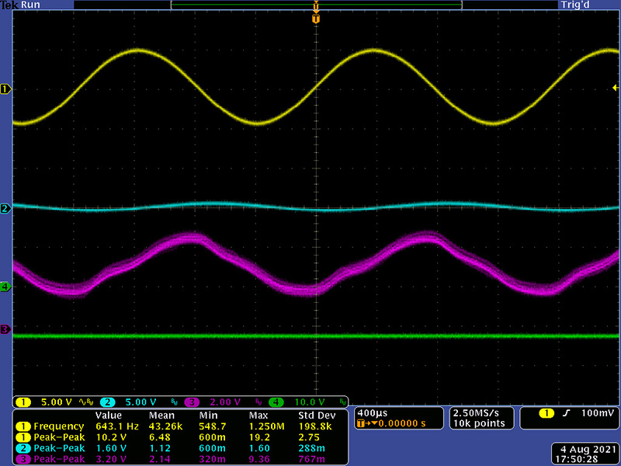Click the record view bar at top
621x466 pixels.
click(x=315, y=5)
